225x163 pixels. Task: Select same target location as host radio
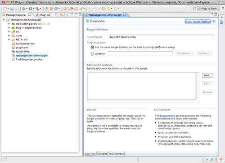pyautogui.click(x=92, y=47)
